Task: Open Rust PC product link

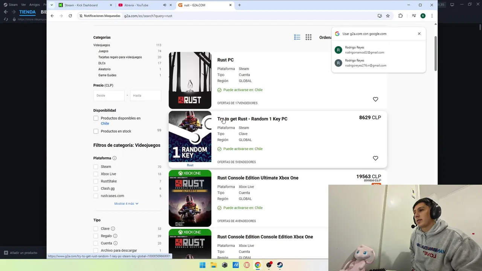Action: pyautogui.click(x=226, y=60)
